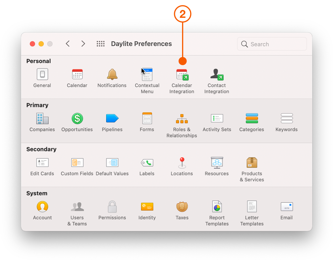
Task: Open Users & Teams settings
Action: point(77,207)
